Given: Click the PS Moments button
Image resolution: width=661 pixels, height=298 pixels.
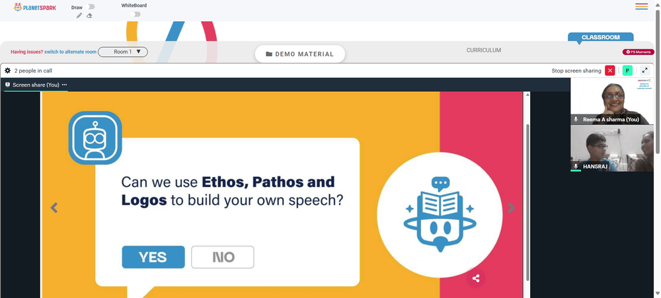Looking at the screenshot, I should click(639, 52).
